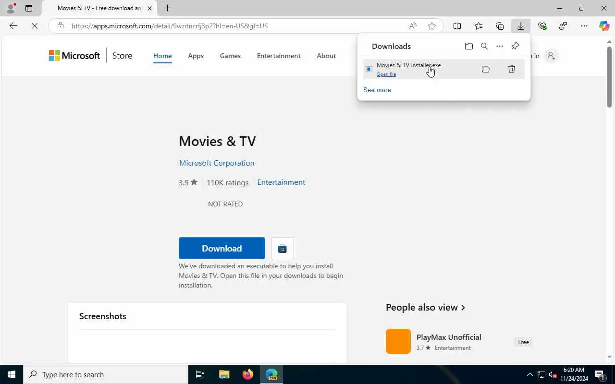Open more options in Downloads panel

500,46
